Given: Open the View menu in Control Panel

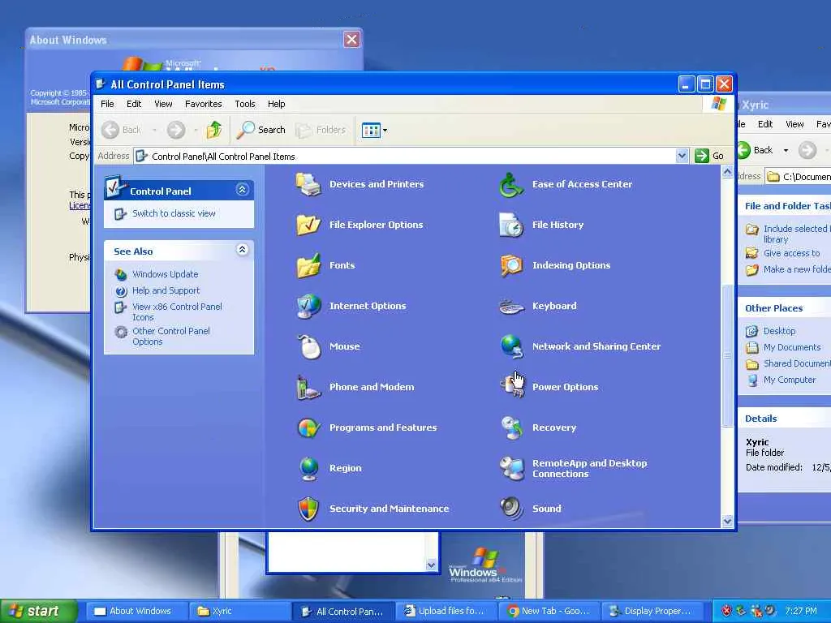Looking at the screenshot, I should click(163, 104).
